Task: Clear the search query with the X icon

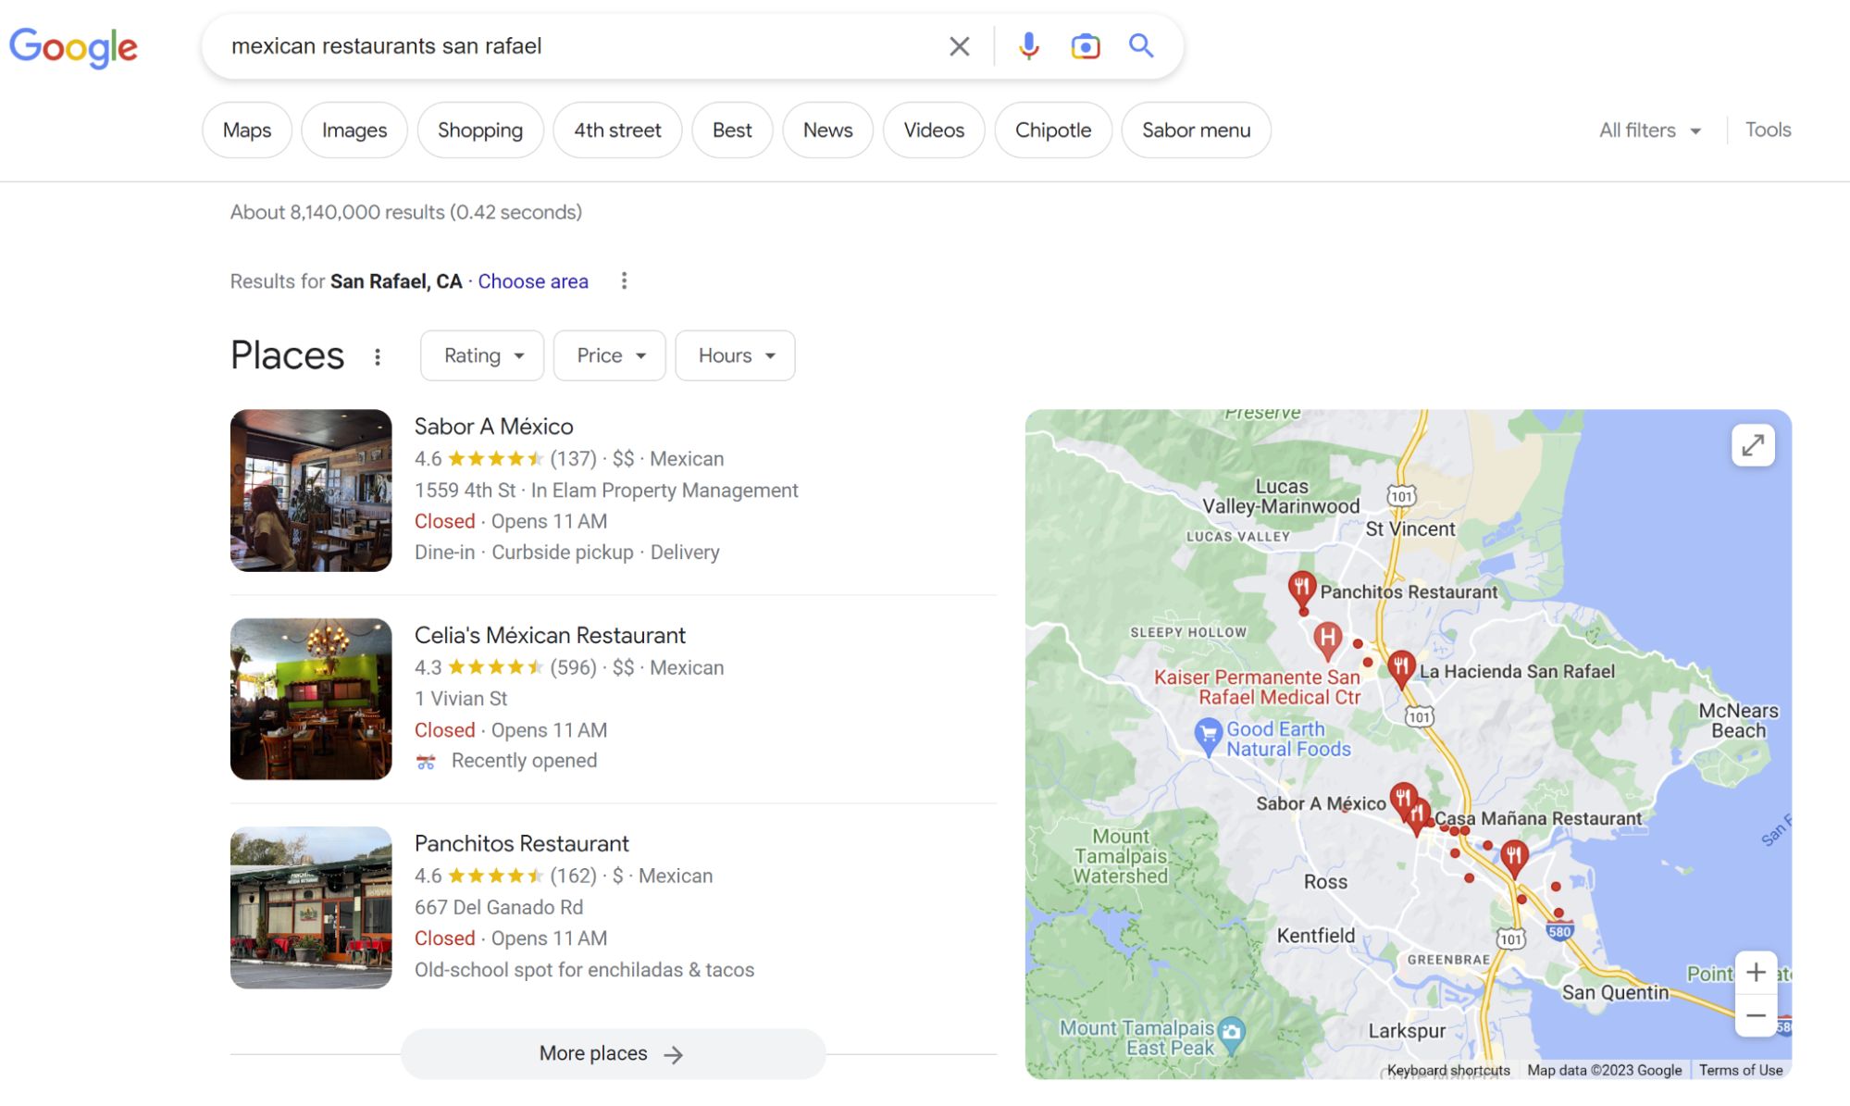Action: pyautogui.click(x=959, y=46)
